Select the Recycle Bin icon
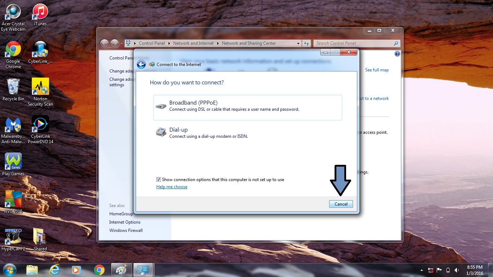 (x=13, y=90)
